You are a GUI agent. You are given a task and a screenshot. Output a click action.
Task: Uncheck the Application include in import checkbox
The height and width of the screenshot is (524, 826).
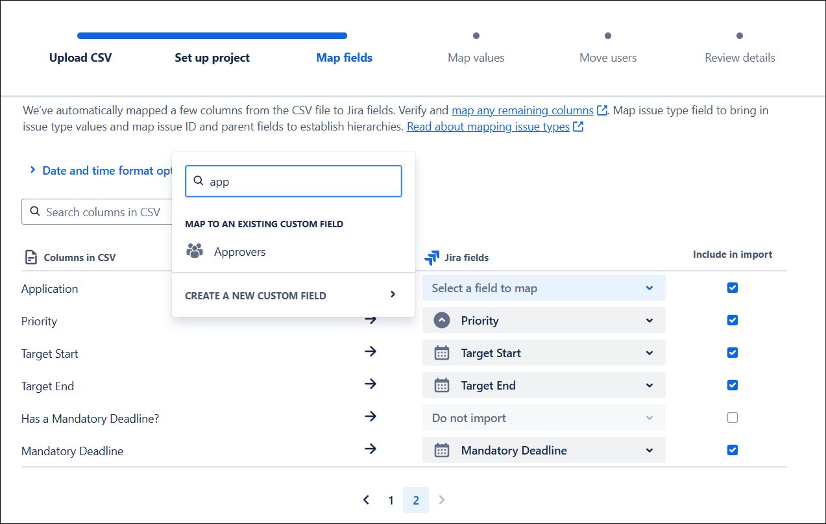click(x=733, y=288)
